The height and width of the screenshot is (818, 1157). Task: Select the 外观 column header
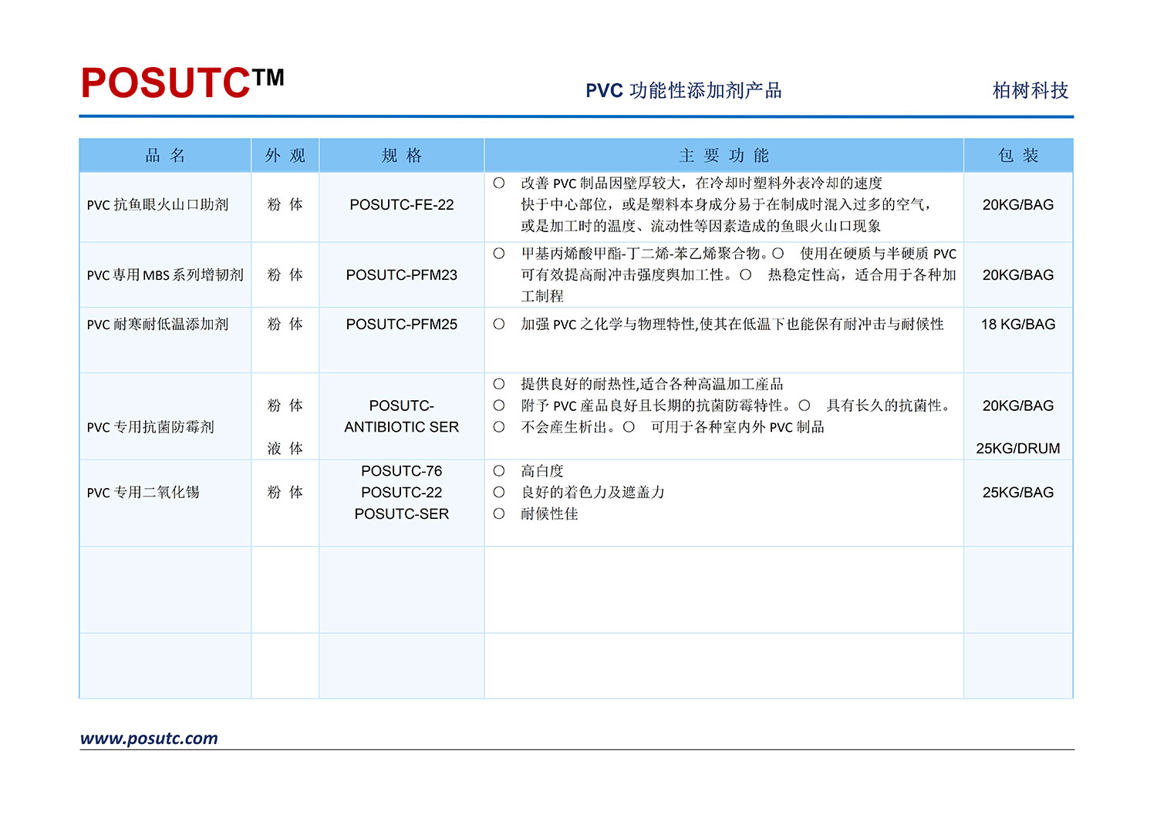point(285,156)
